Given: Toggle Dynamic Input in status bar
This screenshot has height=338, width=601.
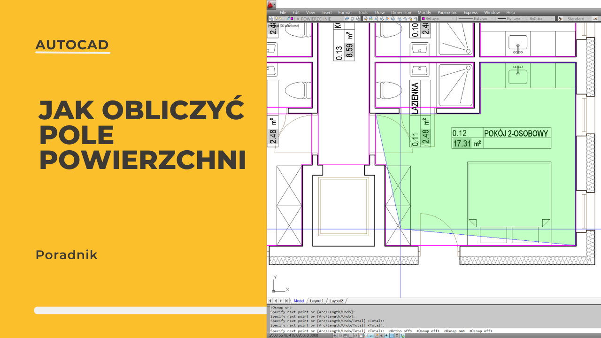Looking at the screenshot, I should point(382,336).
